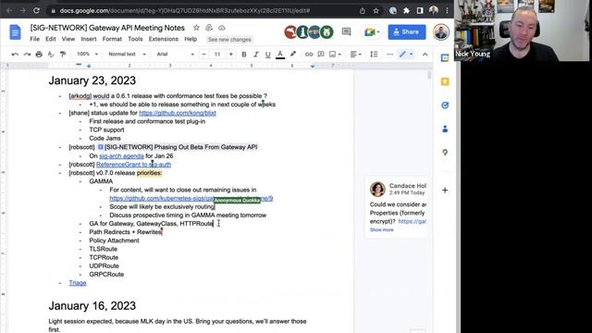Open the sig-arch agenda link
This screenshot has height=333, width=592.
click(121, 156)
